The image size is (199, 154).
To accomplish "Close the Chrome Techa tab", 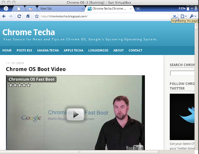I will [131, 9].
